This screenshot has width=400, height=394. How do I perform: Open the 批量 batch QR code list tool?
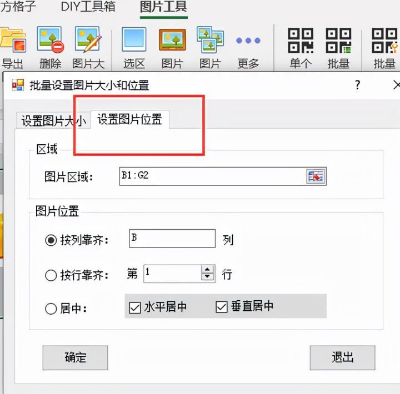tap(338, 41)
